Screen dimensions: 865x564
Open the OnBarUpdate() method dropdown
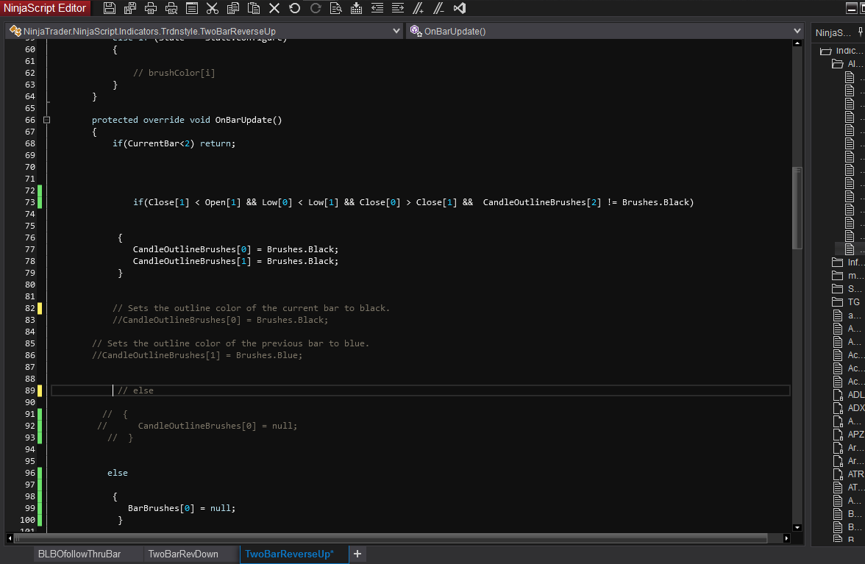coord(797,31)
